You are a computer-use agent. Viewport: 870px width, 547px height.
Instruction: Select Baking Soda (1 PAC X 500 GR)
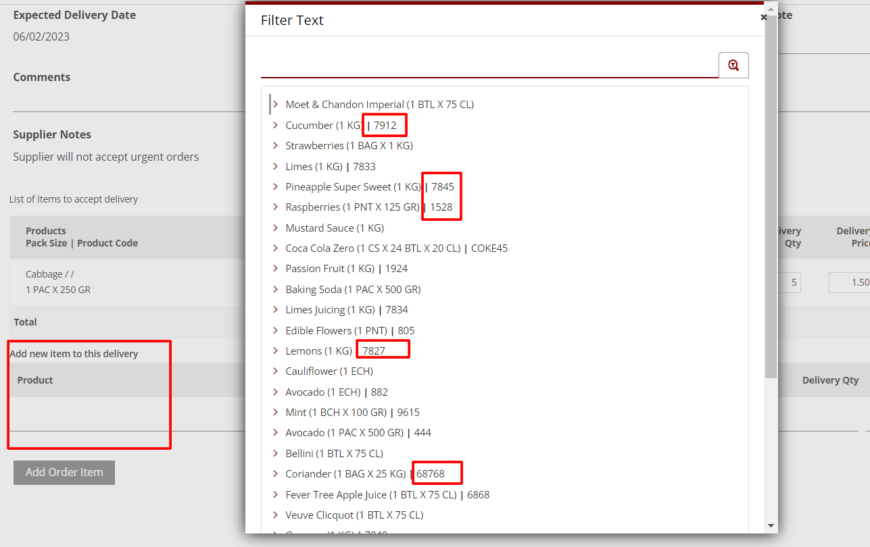pos(353,289)
